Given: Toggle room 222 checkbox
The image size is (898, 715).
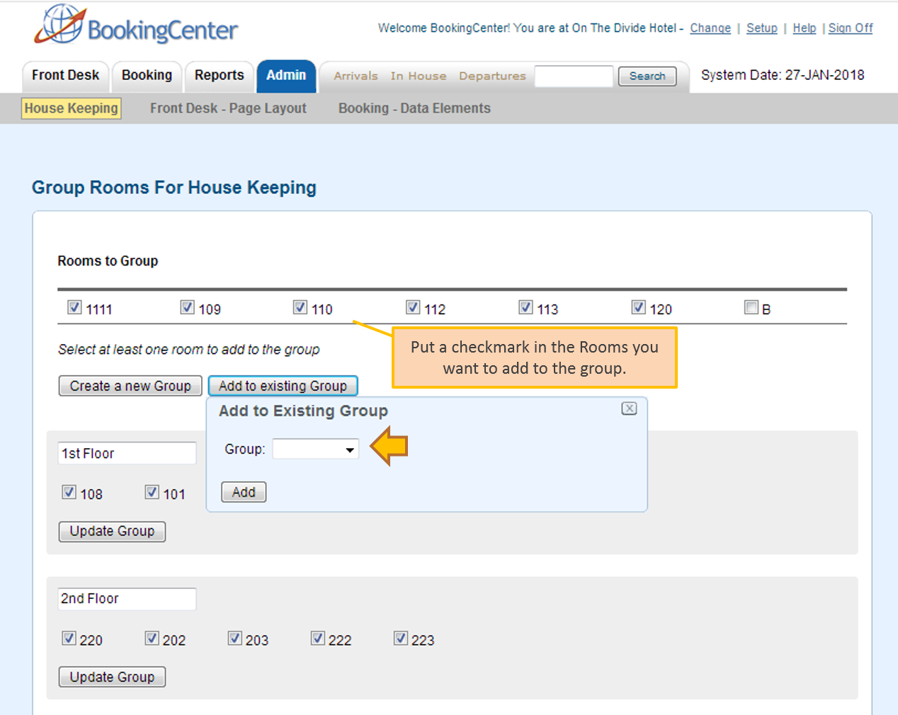Looking at the screenshot, I should click(317, 639).
